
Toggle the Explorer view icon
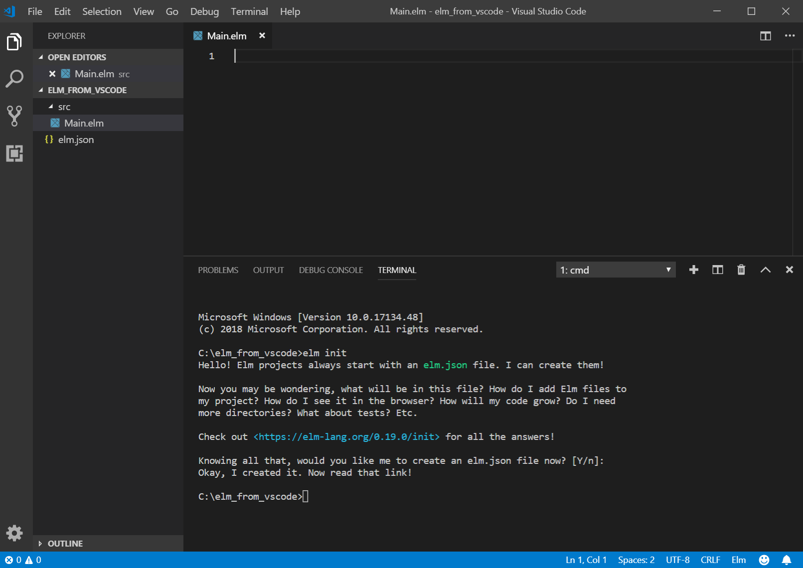14,42
